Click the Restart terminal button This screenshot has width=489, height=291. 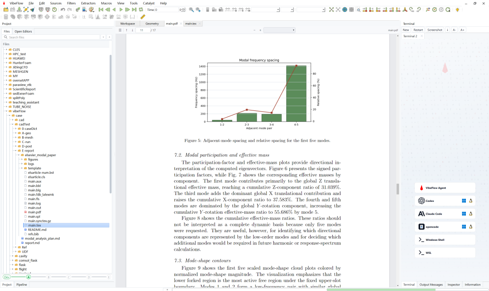418,30
